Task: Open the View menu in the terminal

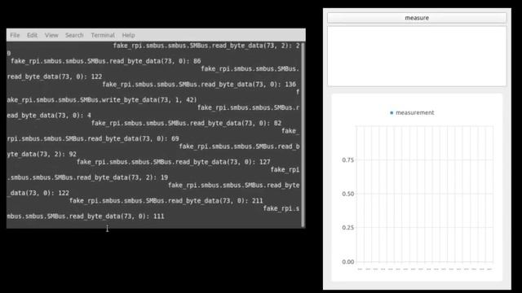Action: click(51, 35)
